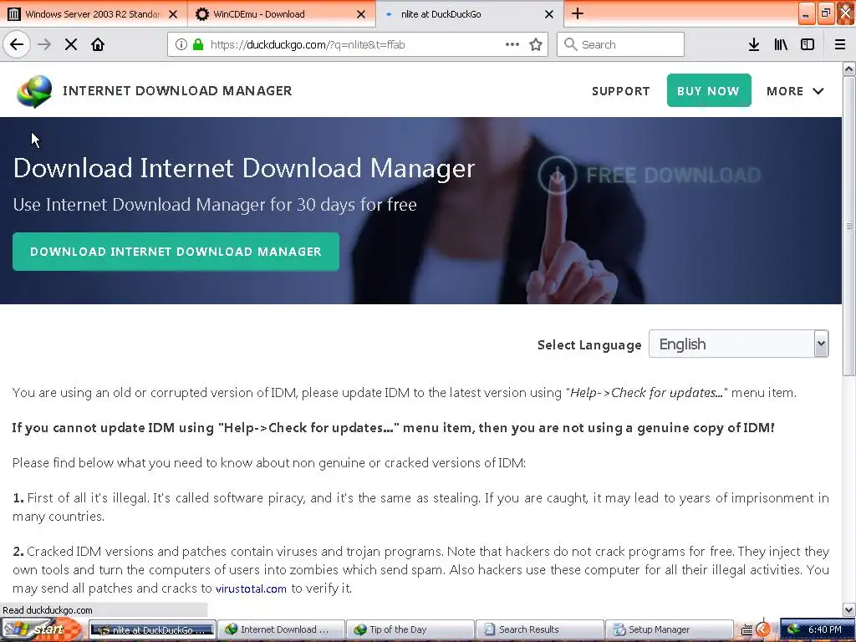The image size is (856, 642).
Task: Click the address bar URL field
Action: pos(358,44)
